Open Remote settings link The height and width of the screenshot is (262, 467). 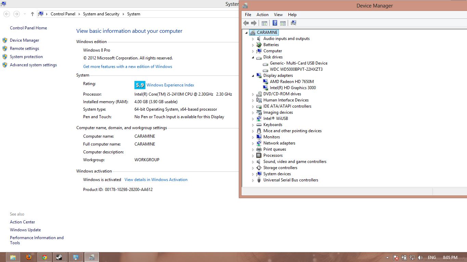point(25,49)
